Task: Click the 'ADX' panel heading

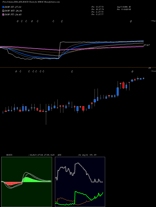Action: [59, 155]
